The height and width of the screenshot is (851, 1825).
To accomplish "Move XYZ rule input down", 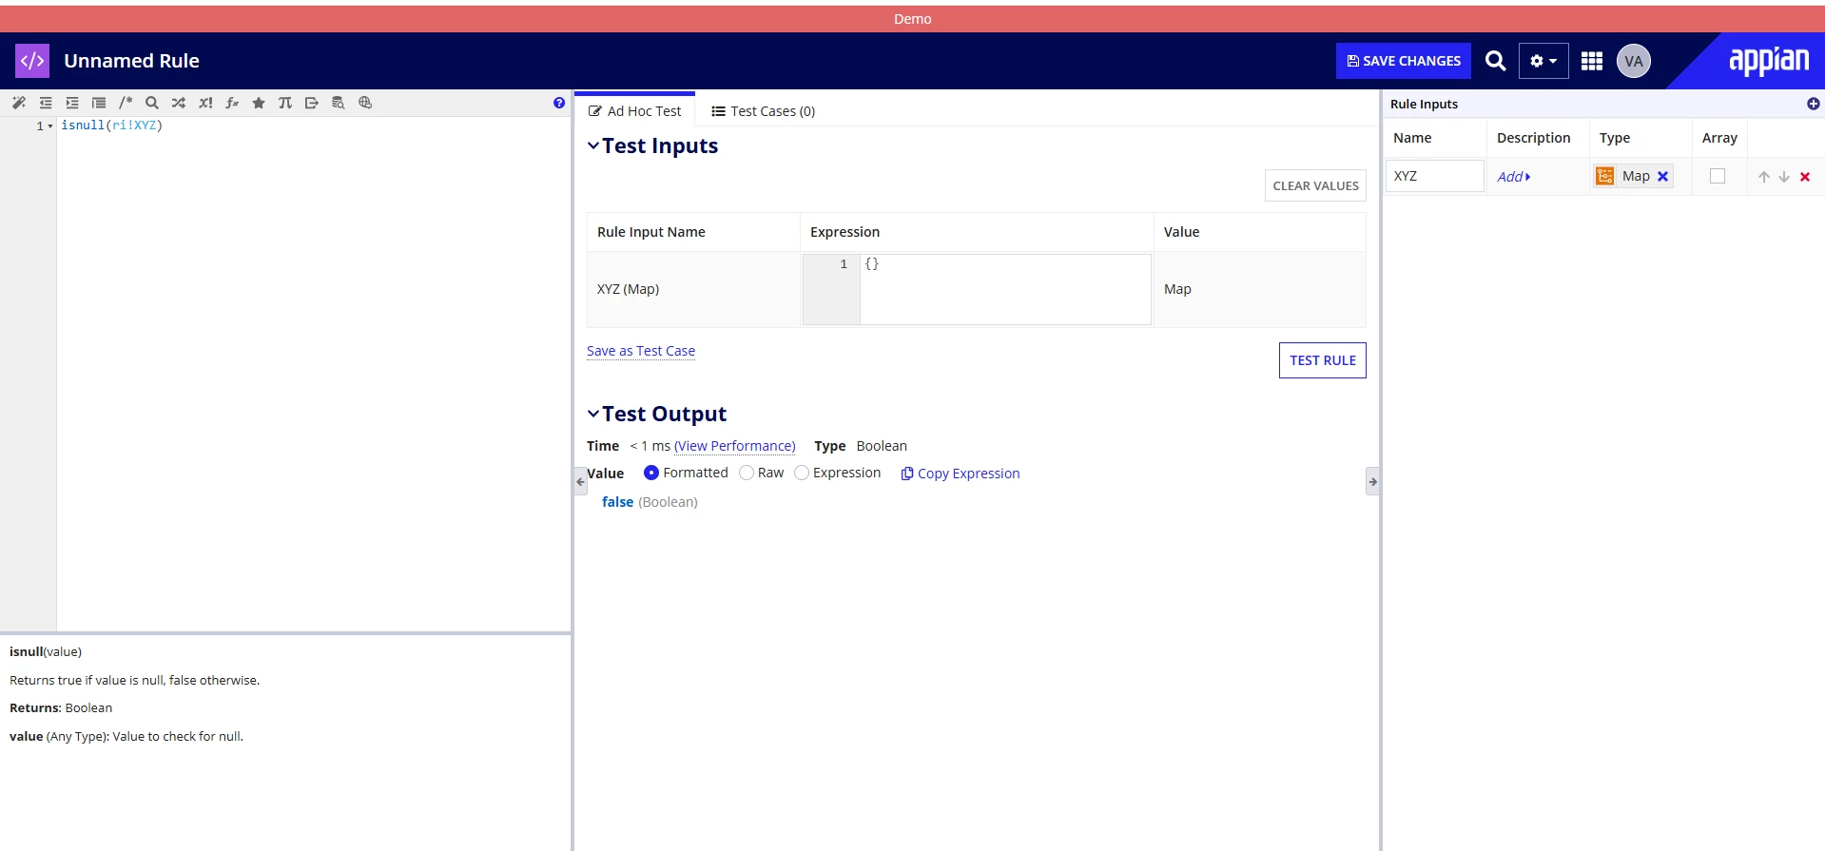I will point(1784,177).
